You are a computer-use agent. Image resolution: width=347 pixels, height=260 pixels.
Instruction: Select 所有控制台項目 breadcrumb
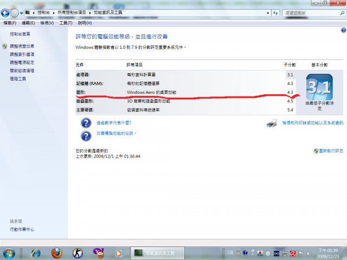(x=72, y=12)
